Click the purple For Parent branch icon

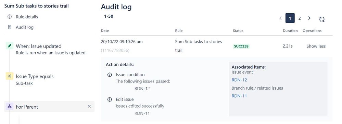pos(9,106)
